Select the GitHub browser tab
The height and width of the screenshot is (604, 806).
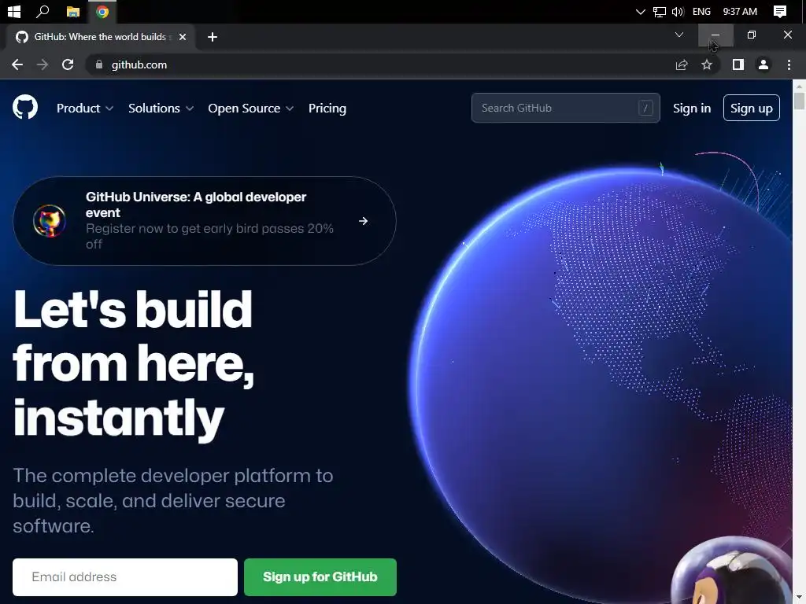tap(100, 37)
